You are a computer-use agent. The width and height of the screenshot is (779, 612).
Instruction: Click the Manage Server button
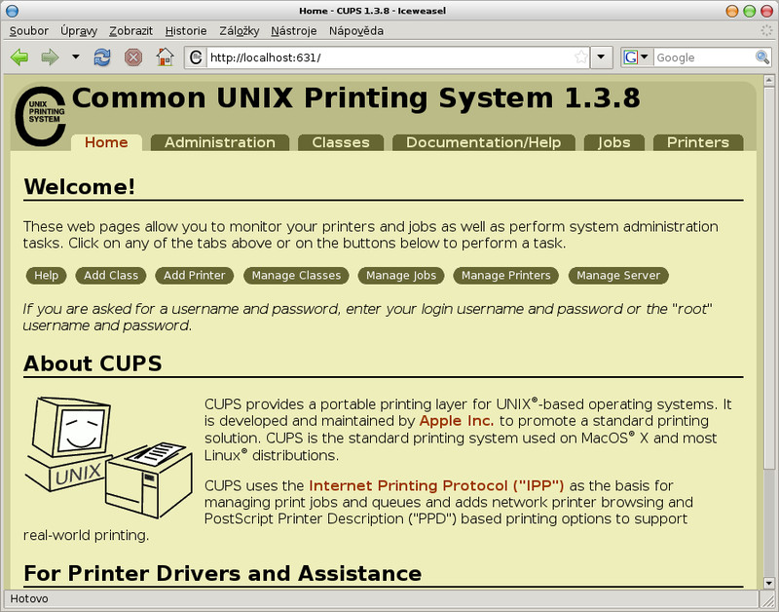coord(618,276)
